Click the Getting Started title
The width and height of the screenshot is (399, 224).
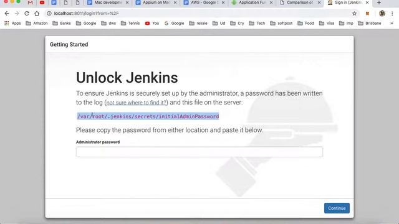(69, 44)
